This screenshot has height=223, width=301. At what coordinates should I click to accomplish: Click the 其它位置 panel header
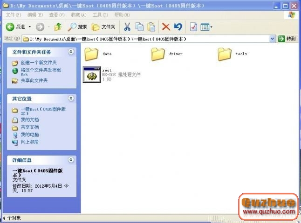[41, 98]
